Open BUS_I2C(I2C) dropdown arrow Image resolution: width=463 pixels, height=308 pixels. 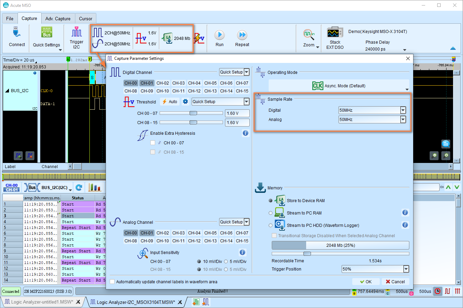(x=70, y=190)
